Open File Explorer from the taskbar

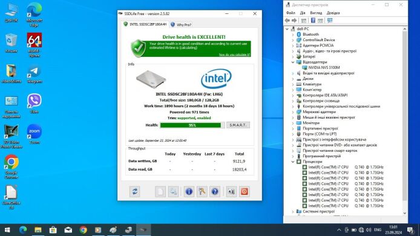[x=38, y=230]
